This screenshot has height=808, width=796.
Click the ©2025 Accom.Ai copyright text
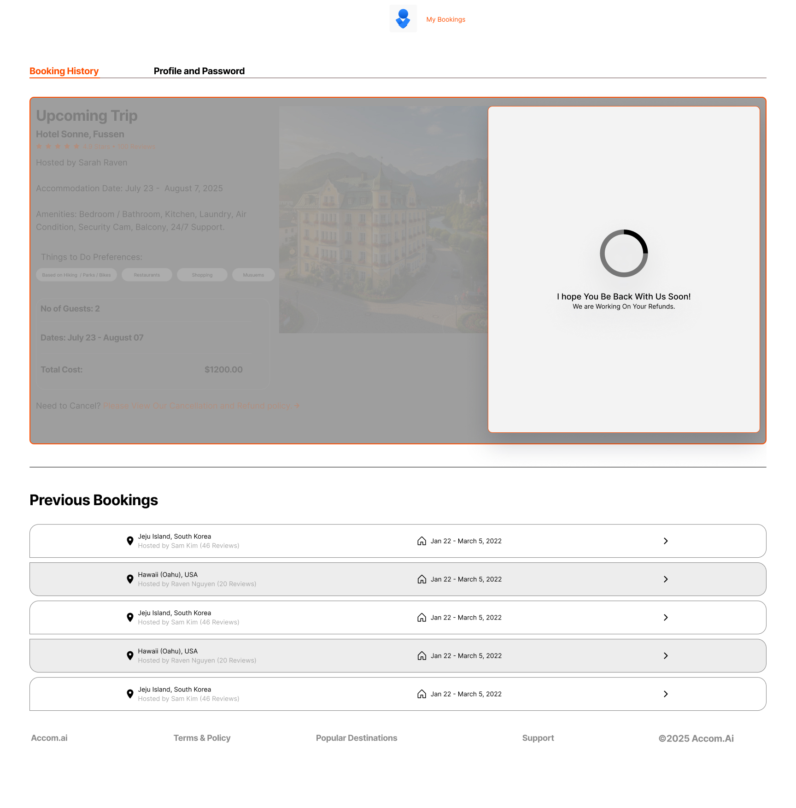pos(696,738)
